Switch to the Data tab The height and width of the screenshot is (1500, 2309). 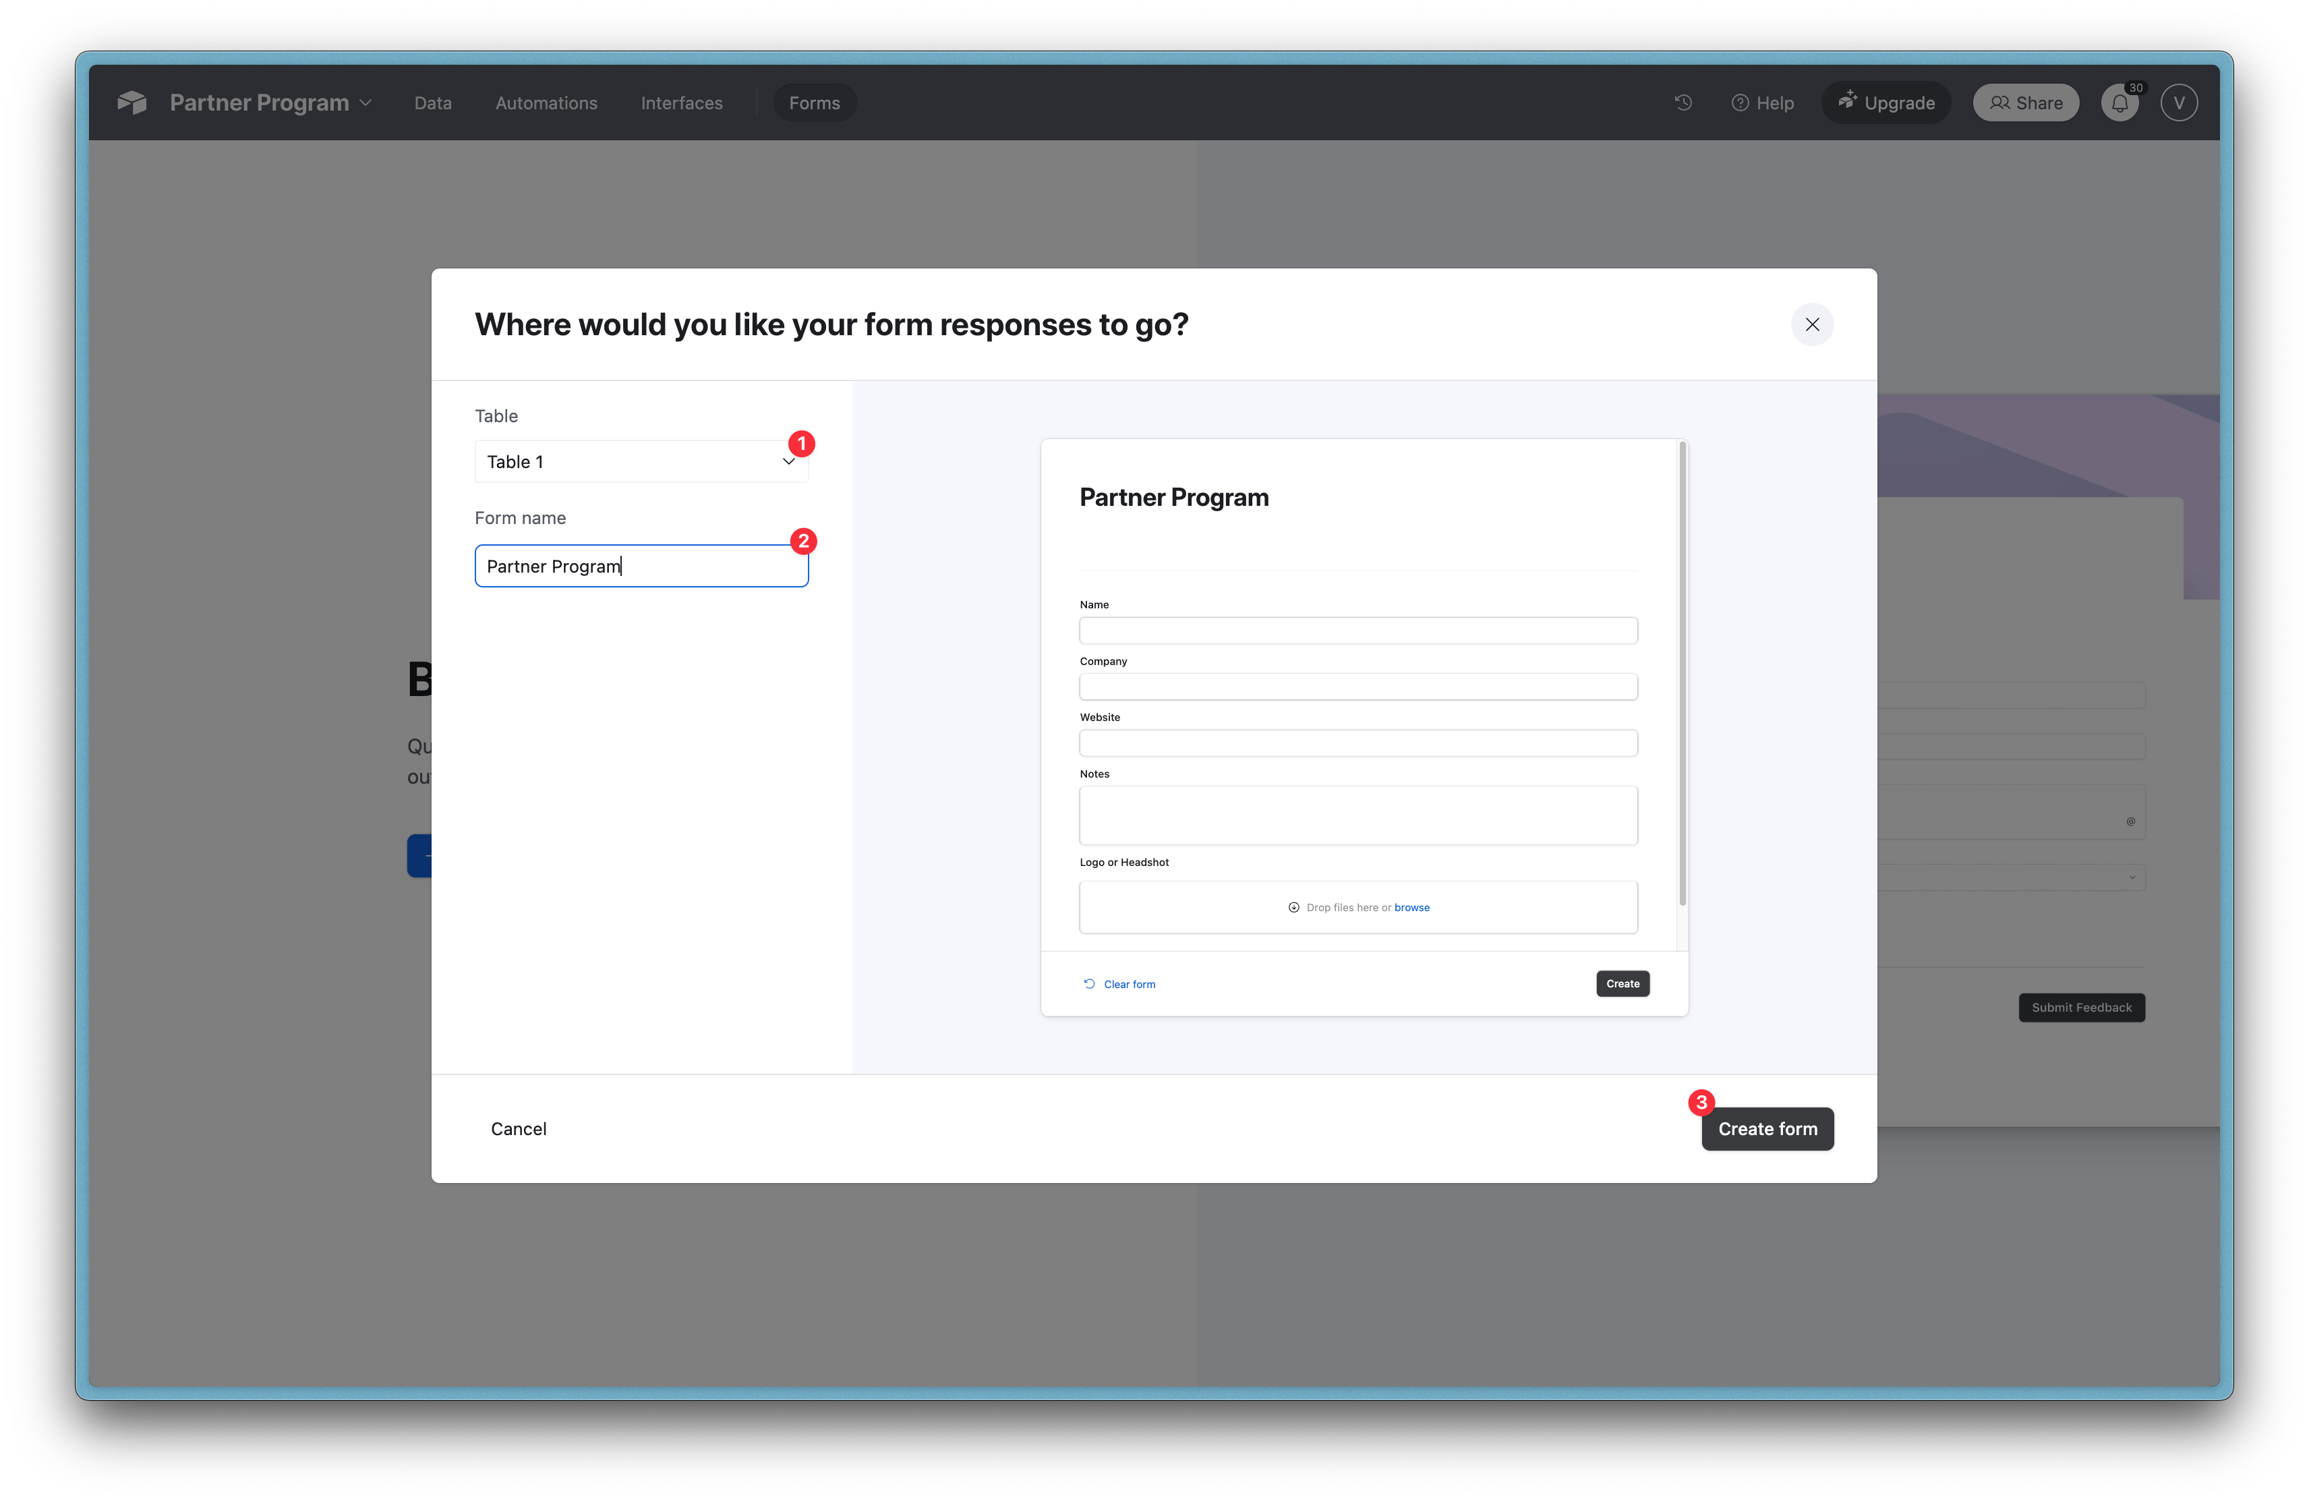click(433, 103)
